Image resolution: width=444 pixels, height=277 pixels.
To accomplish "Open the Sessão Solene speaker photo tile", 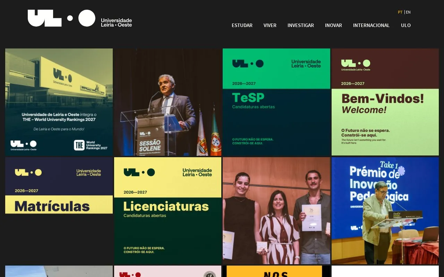I will tap(168, 102).
